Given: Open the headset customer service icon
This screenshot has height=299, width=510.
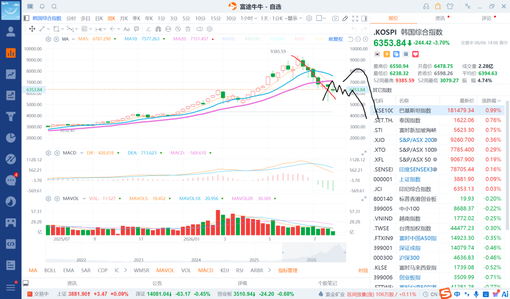Looking at the screenshot, I should (426, 6).
